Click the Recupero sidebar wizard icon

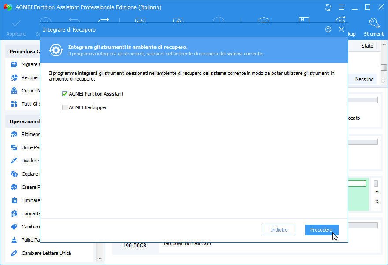[14, 77]
